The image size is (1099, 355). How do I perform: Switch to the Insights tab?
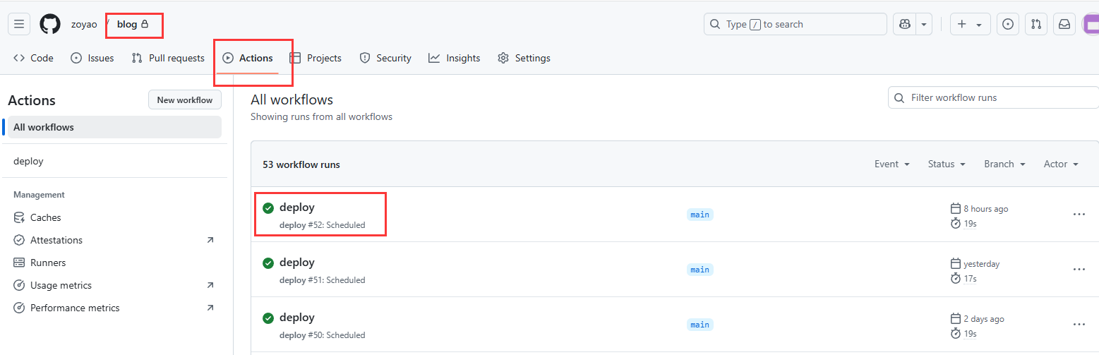(x=454, y=58)
